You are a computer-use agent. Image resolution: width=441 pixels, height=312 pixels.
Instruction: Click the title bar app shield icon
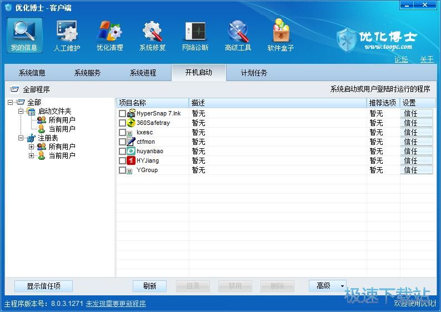[8, 7]
